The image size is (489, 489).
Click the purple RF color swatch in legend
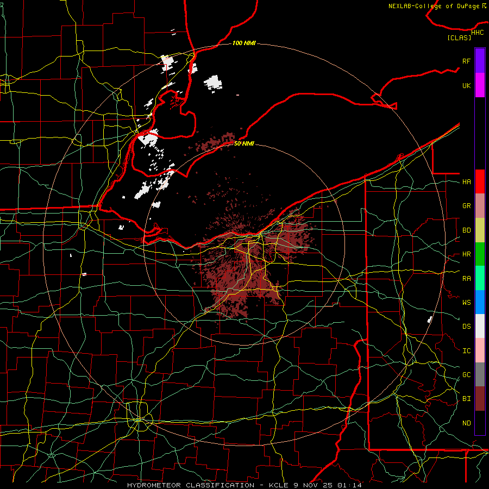pos(480,61)
